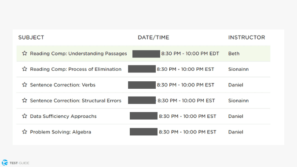Select Sentence Correction: Verbs subject
The height and width of the screenshot is (167, 297).
tap(62, 85)
